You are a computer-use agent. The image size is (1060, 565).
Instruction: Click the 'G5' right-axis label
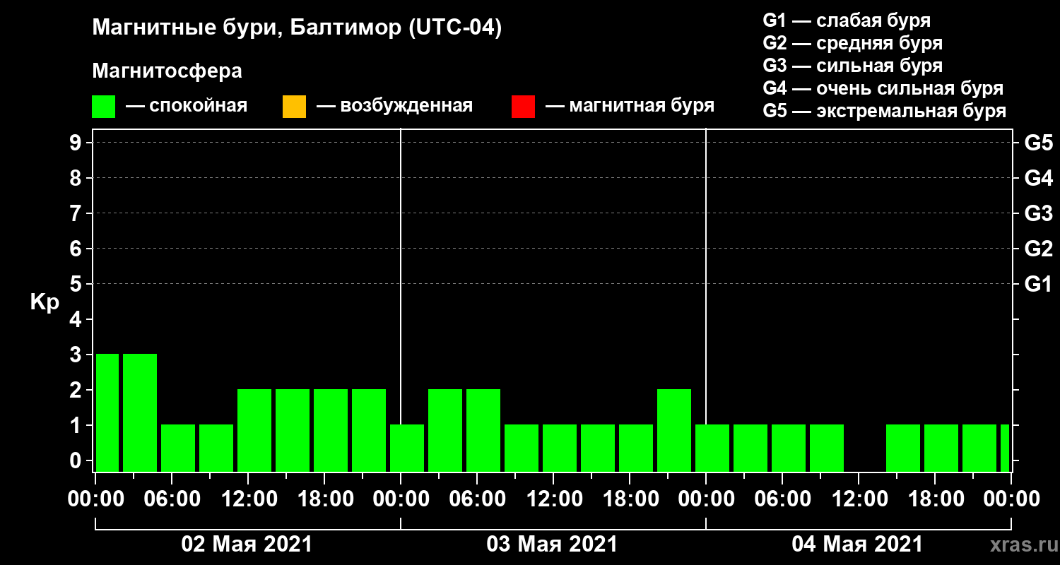1038,143
